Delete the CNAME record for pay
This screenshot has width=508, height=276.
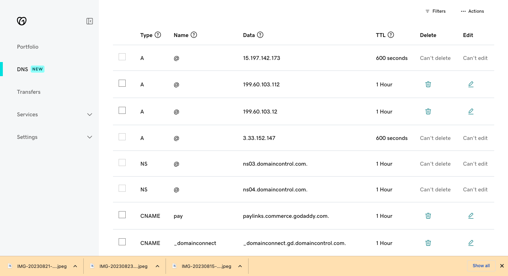pyautogui.click(x=428, y=215)
